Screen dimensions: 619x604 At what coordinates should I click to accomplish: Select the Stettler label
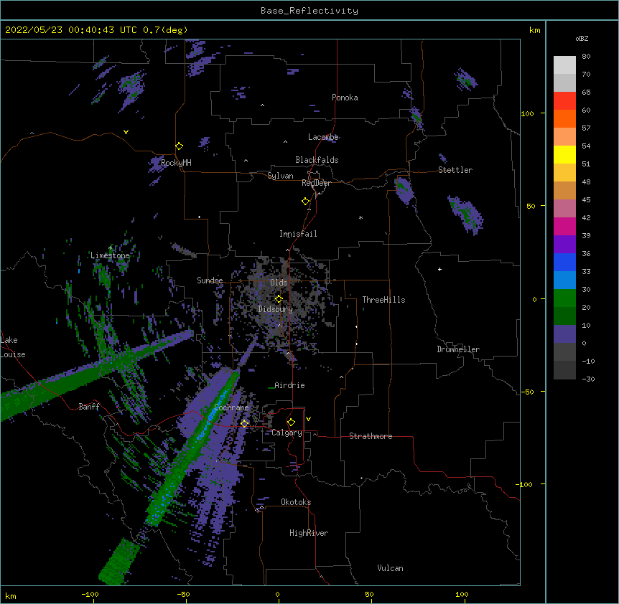455,170
